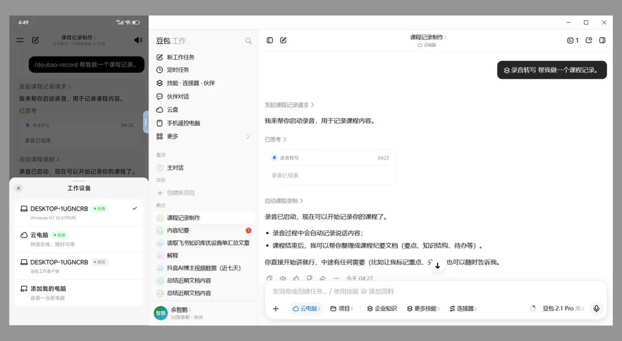622x341 pixels.
Task: Expand 发起课程记录请求 in the phone panel
Action: pyautogui.click(x=45, y=86)
